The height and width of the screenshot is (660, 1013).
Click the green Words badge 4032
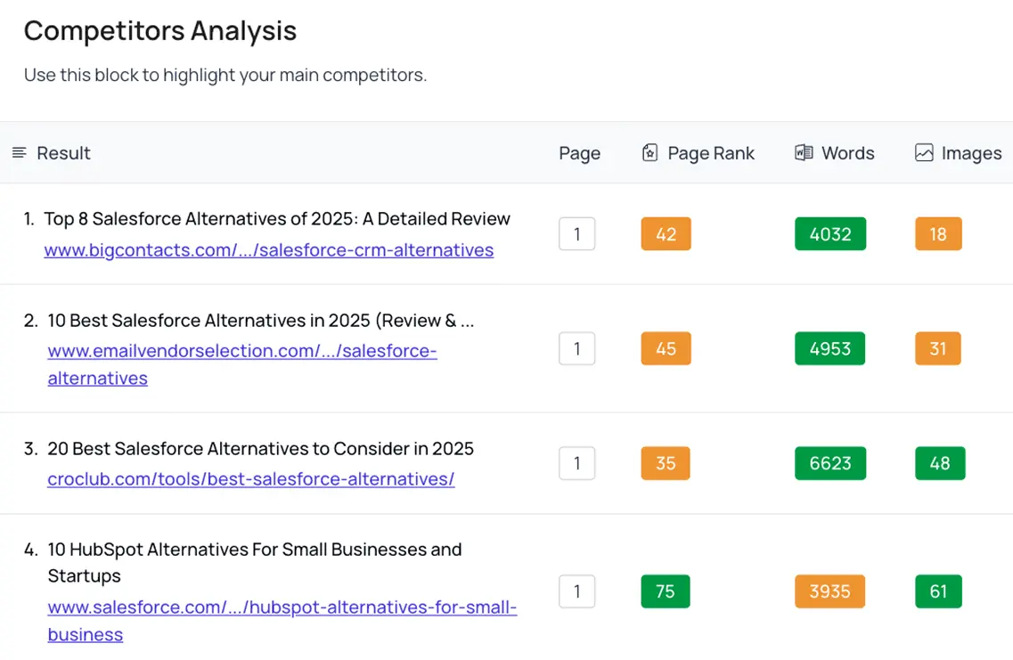pos(830,233)
